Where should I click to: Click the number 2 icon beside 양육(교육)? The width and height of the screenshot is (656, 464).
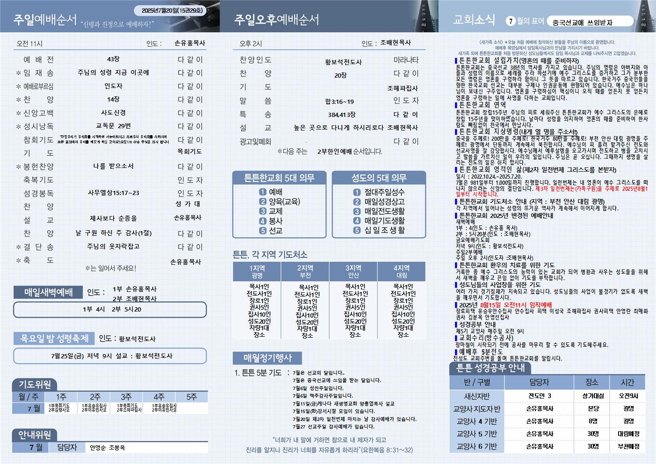pos(263,202)
